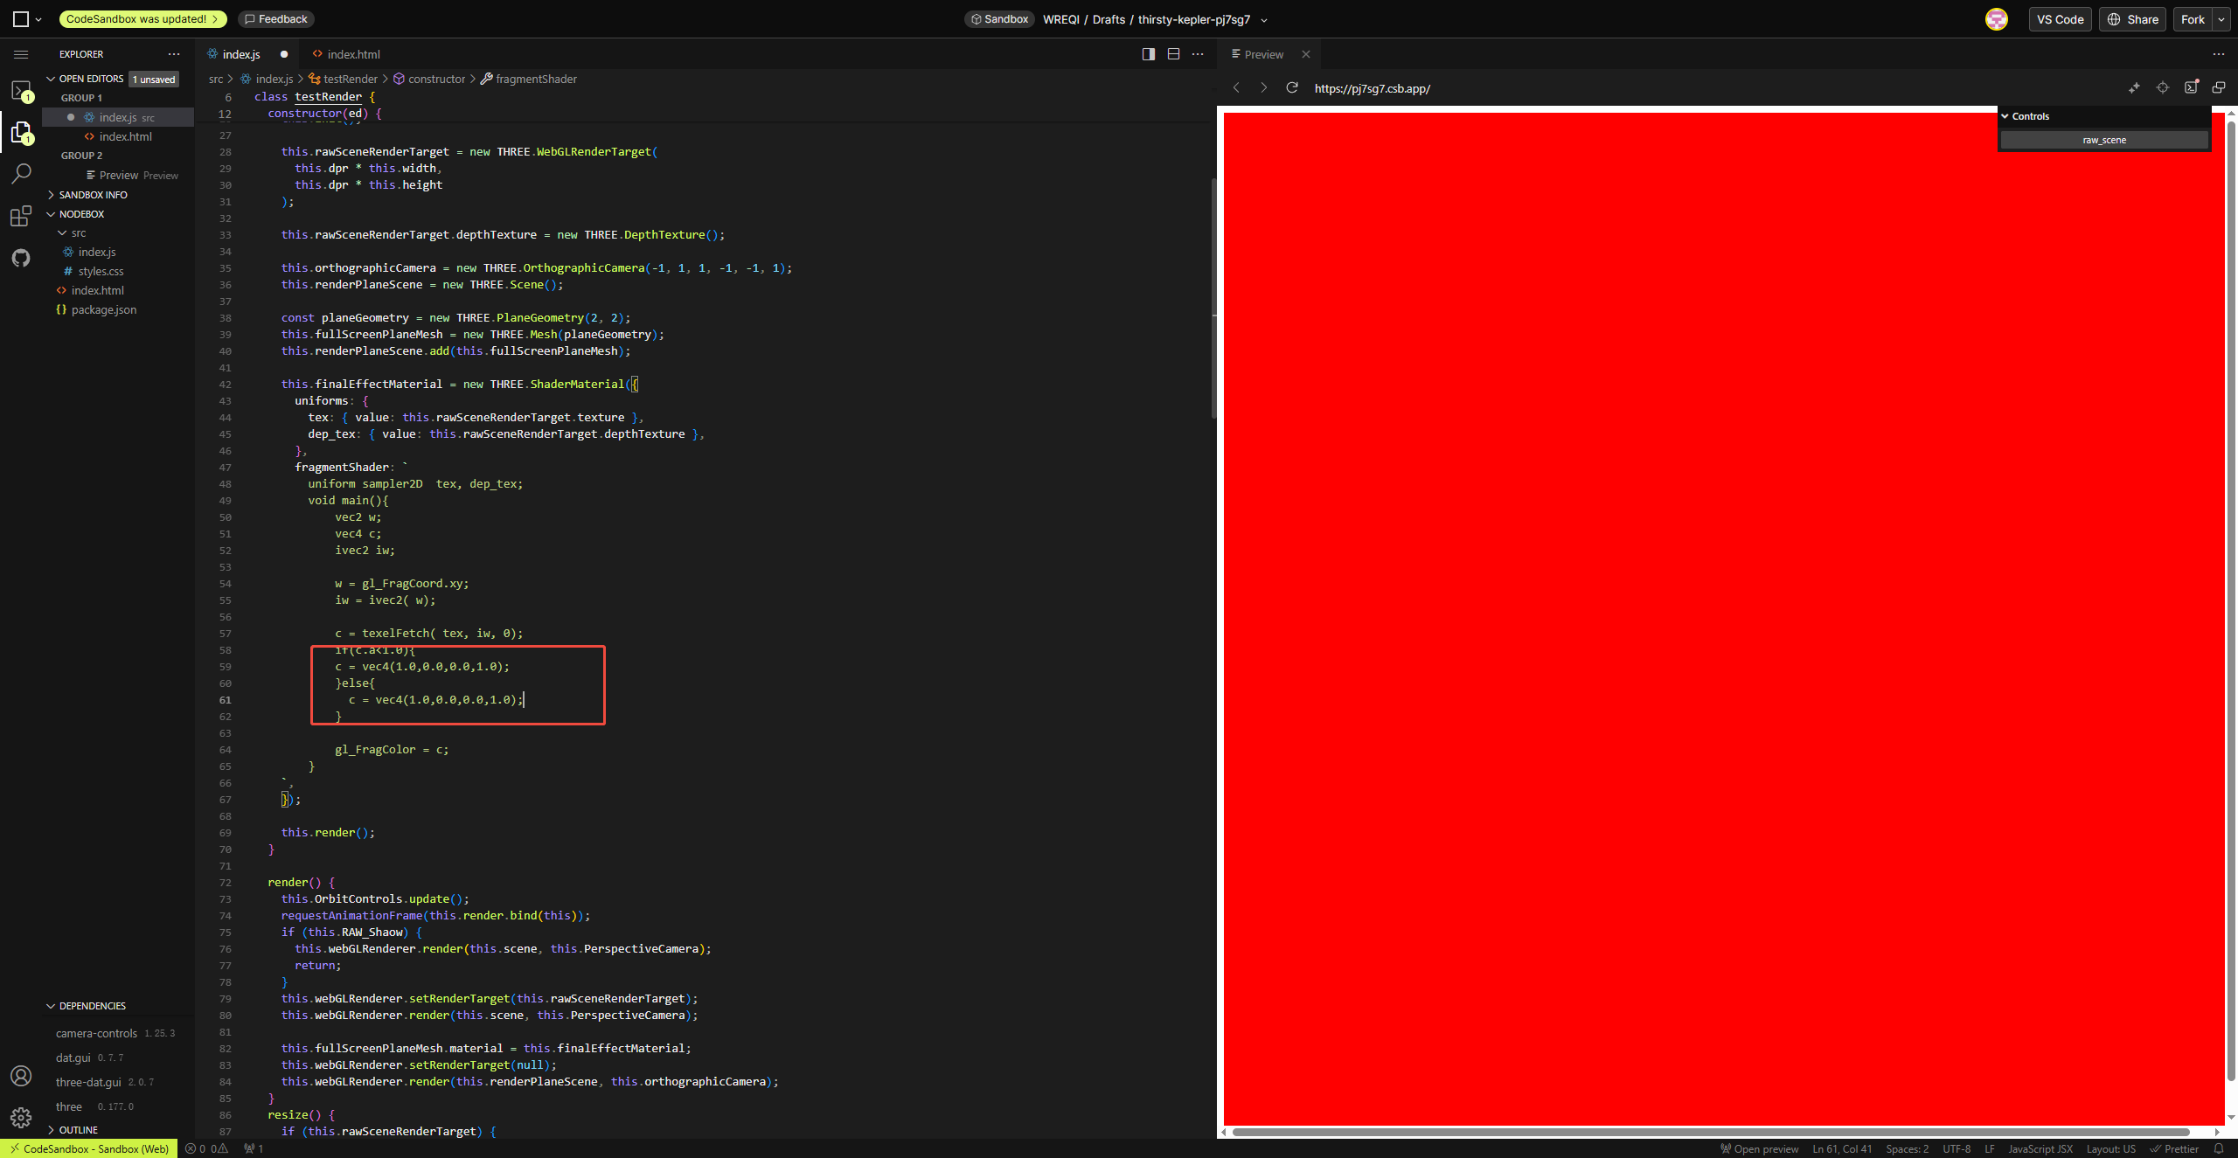Click the preview inspect crosshair icon
The height and width of the screenshot is (1158, 2238).
pos(2163,87)
